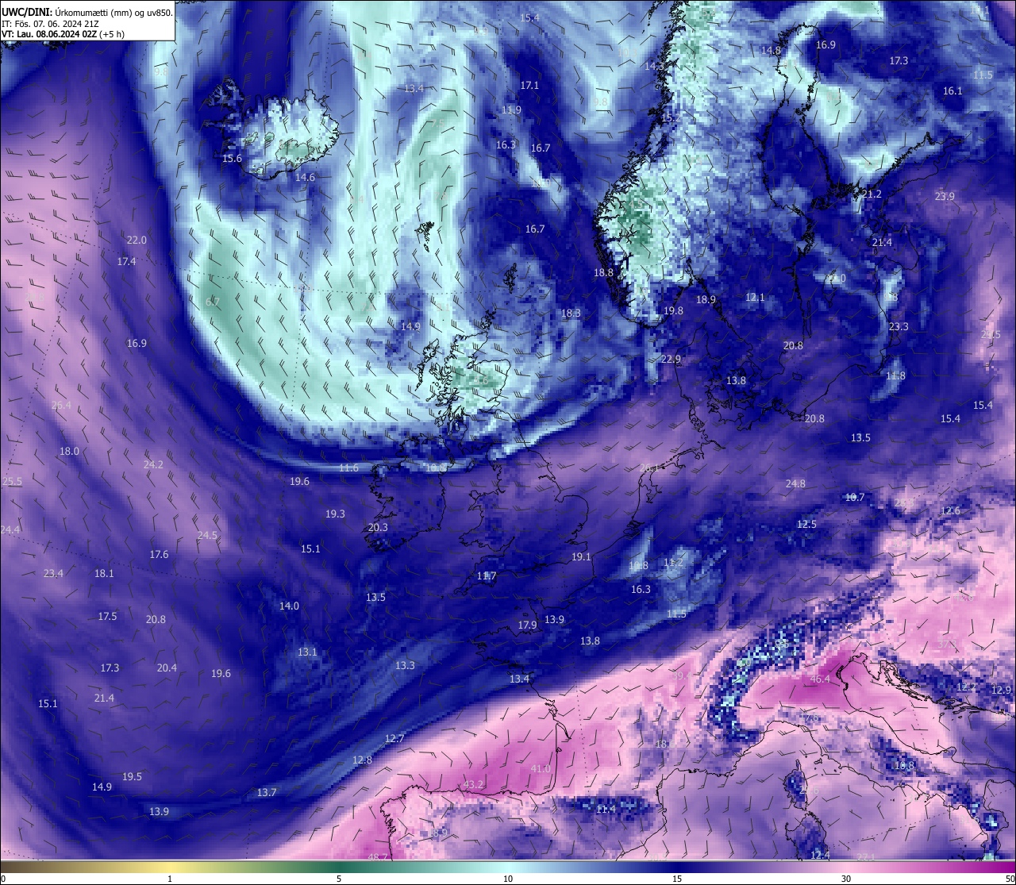Click the title text 'UWC/DINI: Úrkomumætti (mm) og uv850.'
Image resolution: width=1016 pixels, height=885 pixels.
pos(87,13)
